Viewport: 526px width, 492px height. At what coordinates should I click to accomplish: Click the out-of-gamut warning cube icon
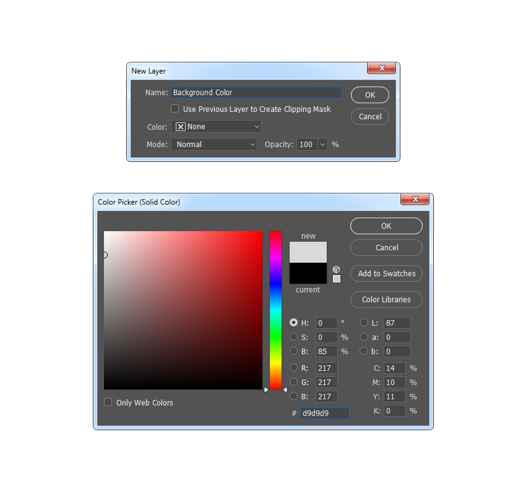point(336,269)
